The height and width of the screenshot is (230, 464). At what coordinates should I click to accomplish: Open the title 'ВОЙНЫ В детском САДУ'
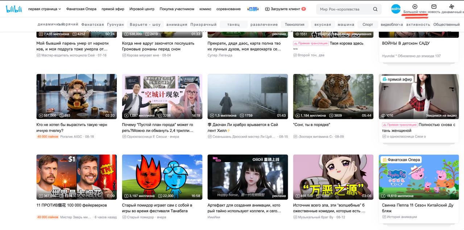pos(406,43)
